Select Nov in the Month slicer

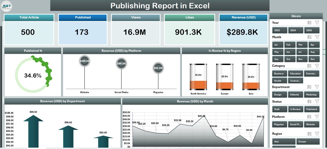pos(302,59)
